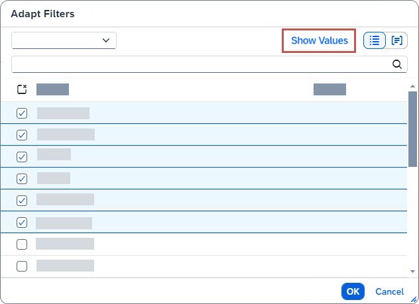Viewport: 419px width, 304px height.
Task: Uncheck the third filter checkbox
Action: pos(22,157)
